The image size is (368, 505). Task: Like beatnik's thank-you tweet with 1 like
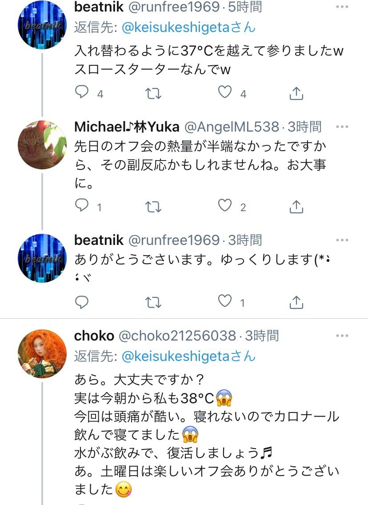point(225,302)
